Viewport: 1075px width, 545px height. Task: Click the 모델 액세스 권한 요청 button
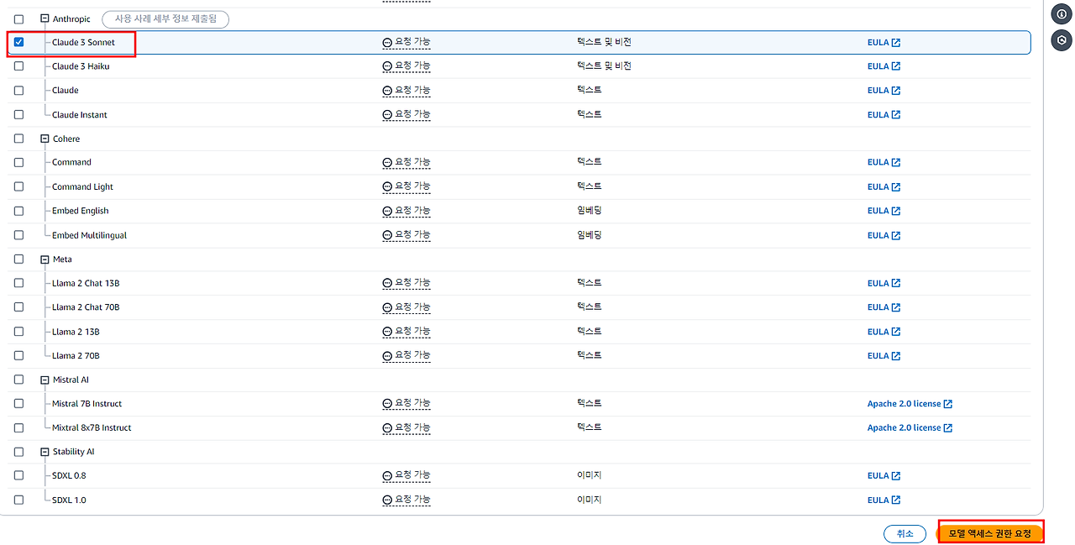(989, 534)
